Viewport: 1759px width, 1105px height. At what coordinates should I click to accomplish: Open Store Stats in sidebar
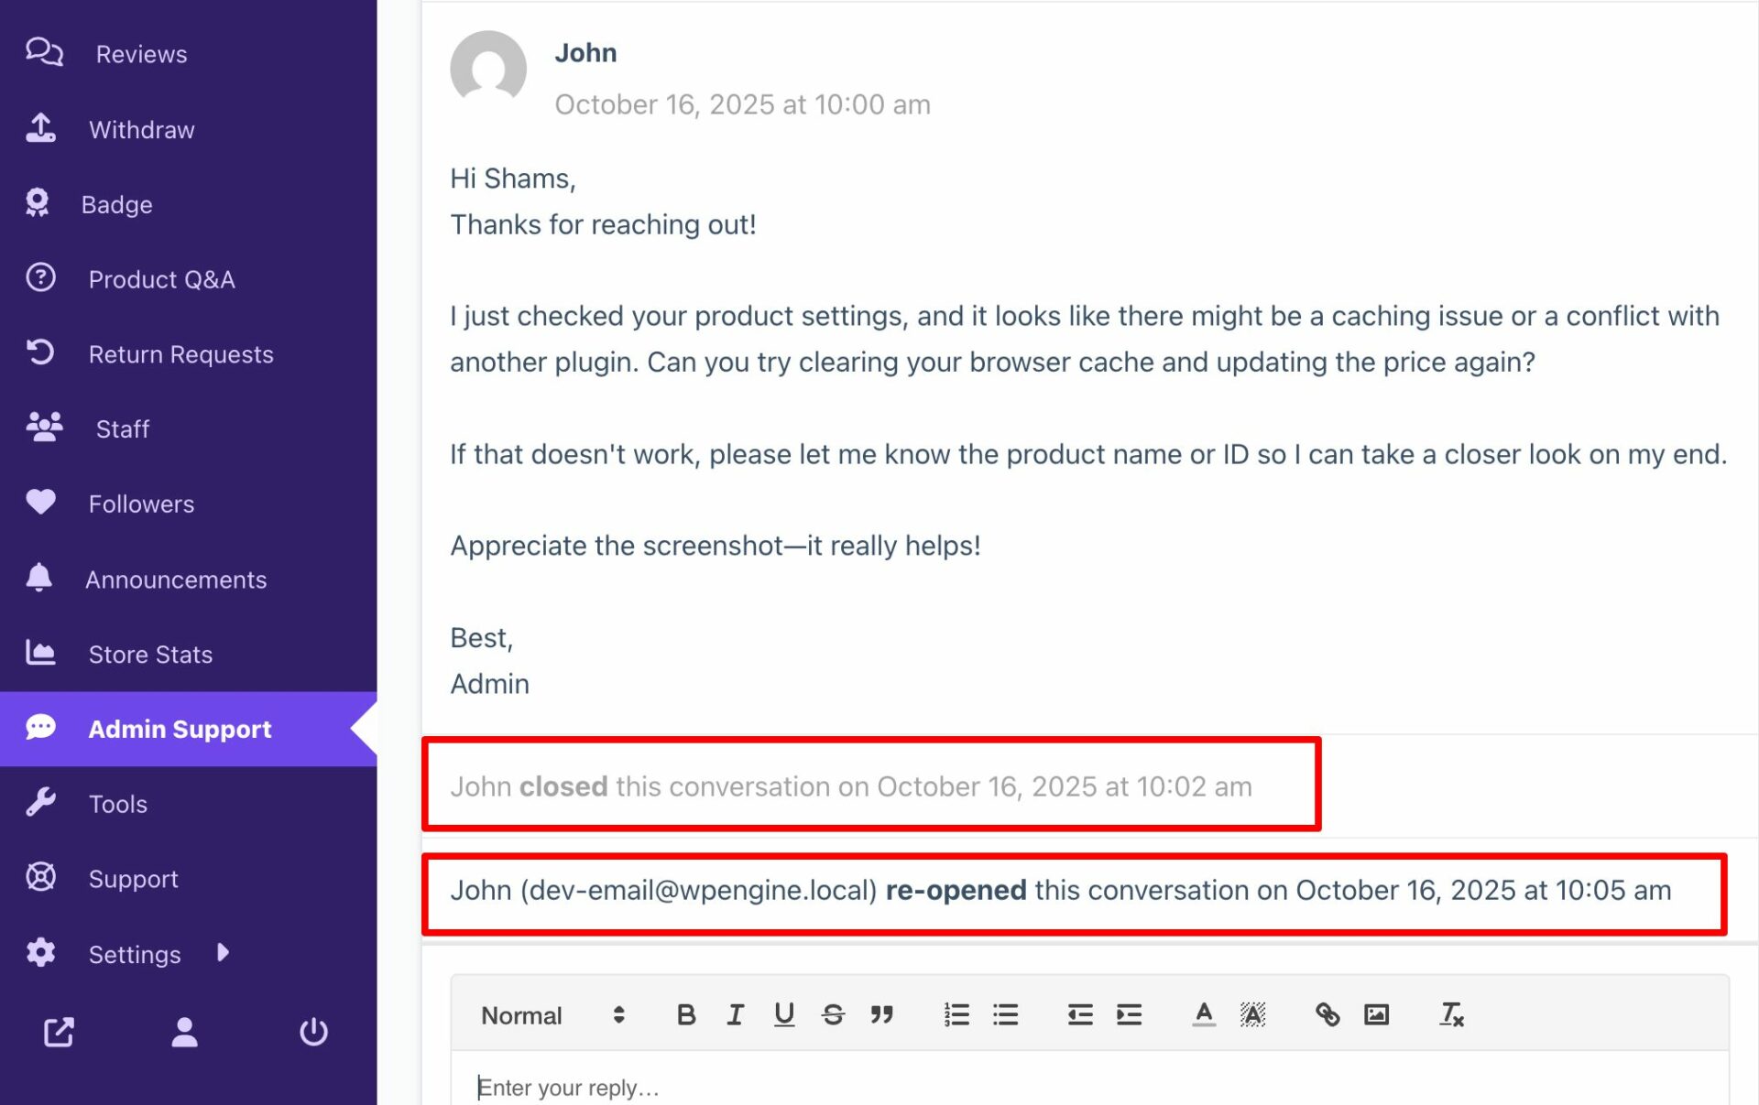[x=150, y=655]
